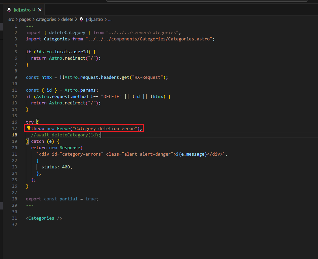Click Astro.request.method on line 12
Screen dimensions: 318x259
pos(62,96)
